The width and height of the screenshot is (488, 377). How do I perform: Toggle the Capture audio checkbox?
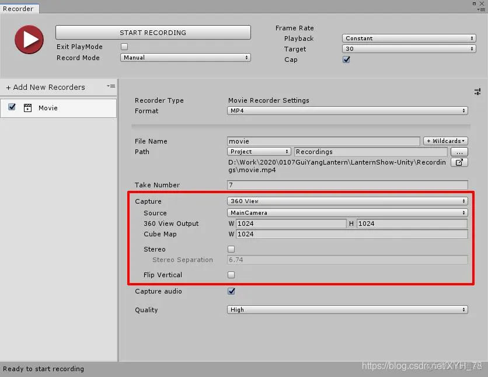coord(231,291)
